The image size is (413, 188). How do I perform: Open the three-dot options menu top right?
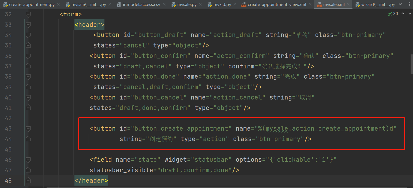coord(410,4)
